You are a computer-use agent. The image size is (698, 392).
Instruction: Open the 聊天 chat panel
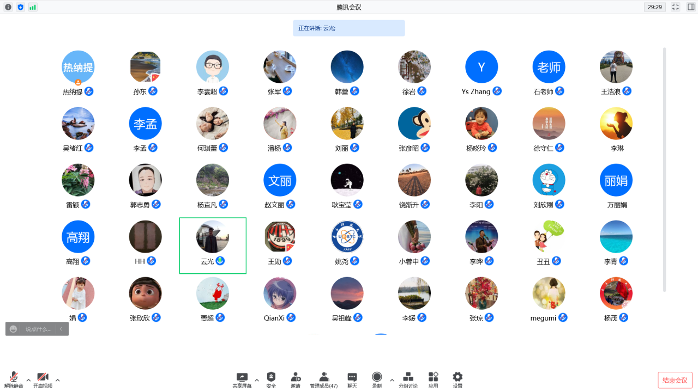pyautogui.click(x=352, y=380)
